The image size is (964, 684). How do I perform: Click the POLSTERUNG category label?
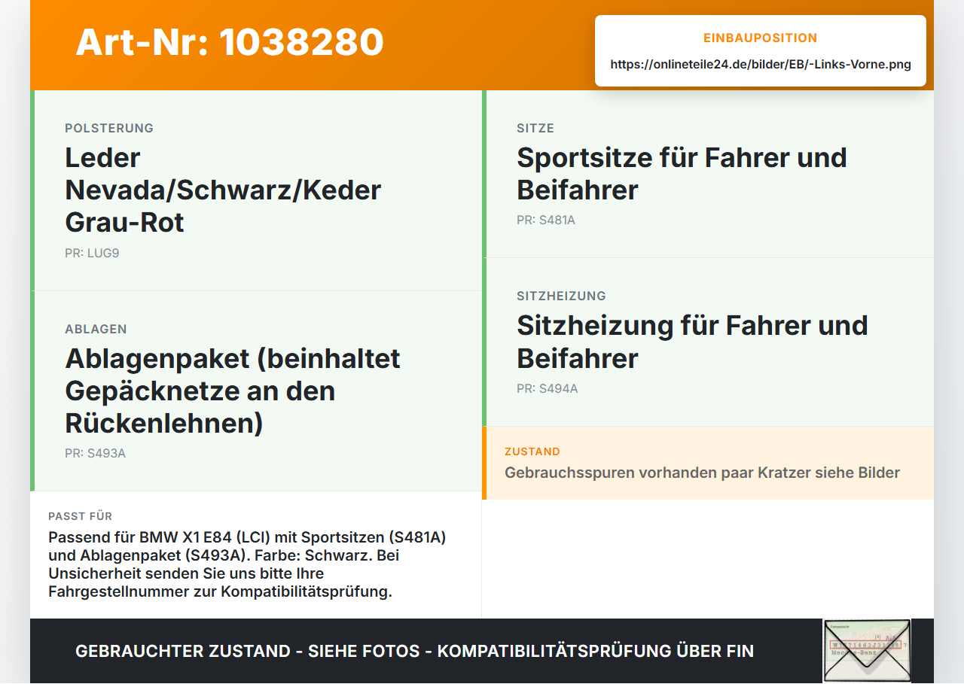[109, 129]
